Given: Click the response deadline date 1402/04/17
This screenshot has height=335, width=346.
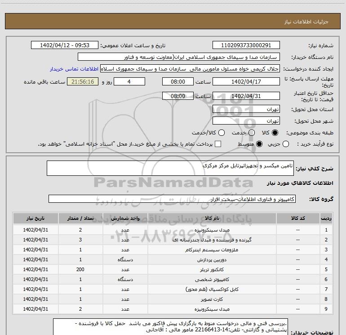Looking at the screenshot, I should click(246, 82).
